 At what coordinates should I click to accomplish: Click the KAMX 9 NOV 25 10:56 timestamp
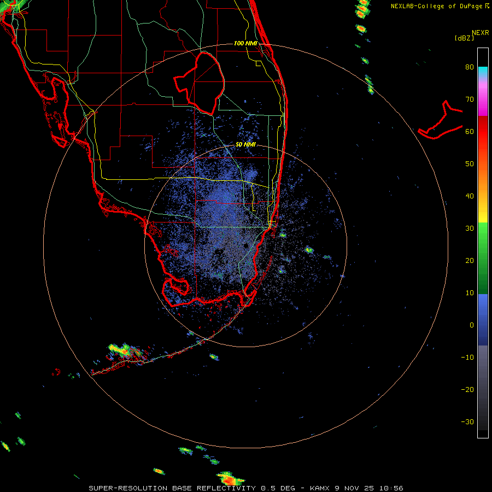356,488
